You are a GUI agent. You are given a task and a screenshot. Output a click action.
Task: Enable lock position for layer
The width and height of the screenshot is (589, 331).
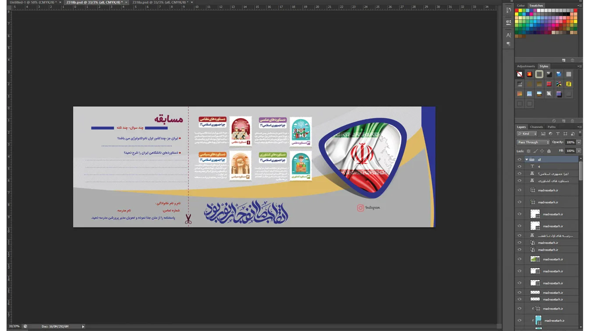542,151
